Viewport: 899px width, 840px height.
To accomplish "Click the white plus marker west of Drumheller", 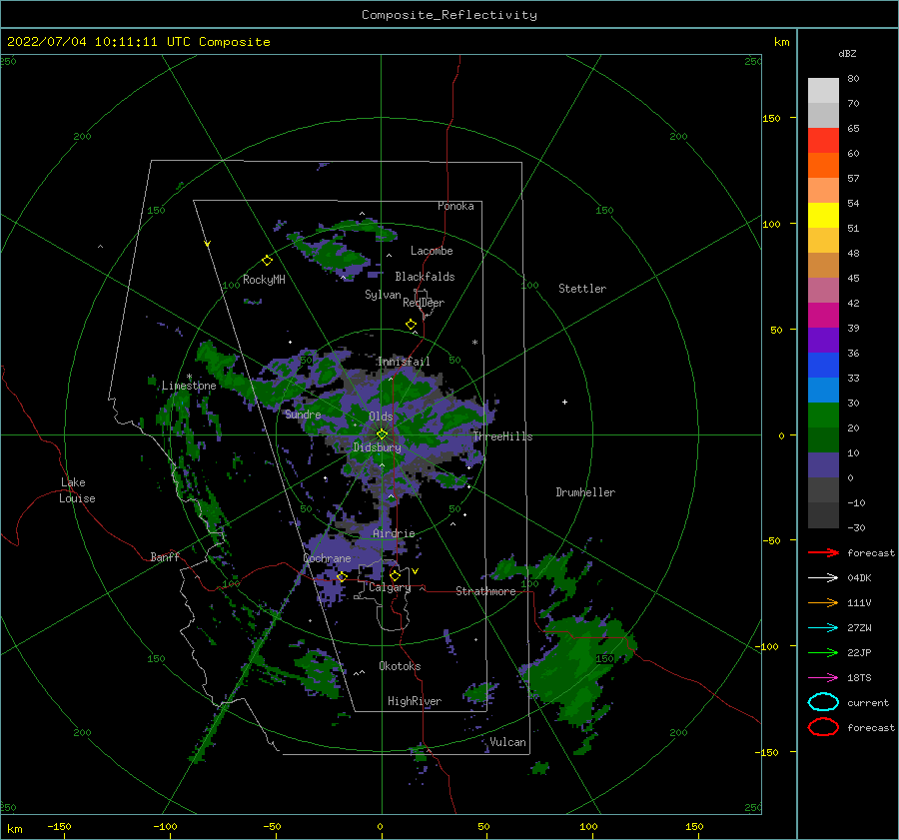I will 564,402.
